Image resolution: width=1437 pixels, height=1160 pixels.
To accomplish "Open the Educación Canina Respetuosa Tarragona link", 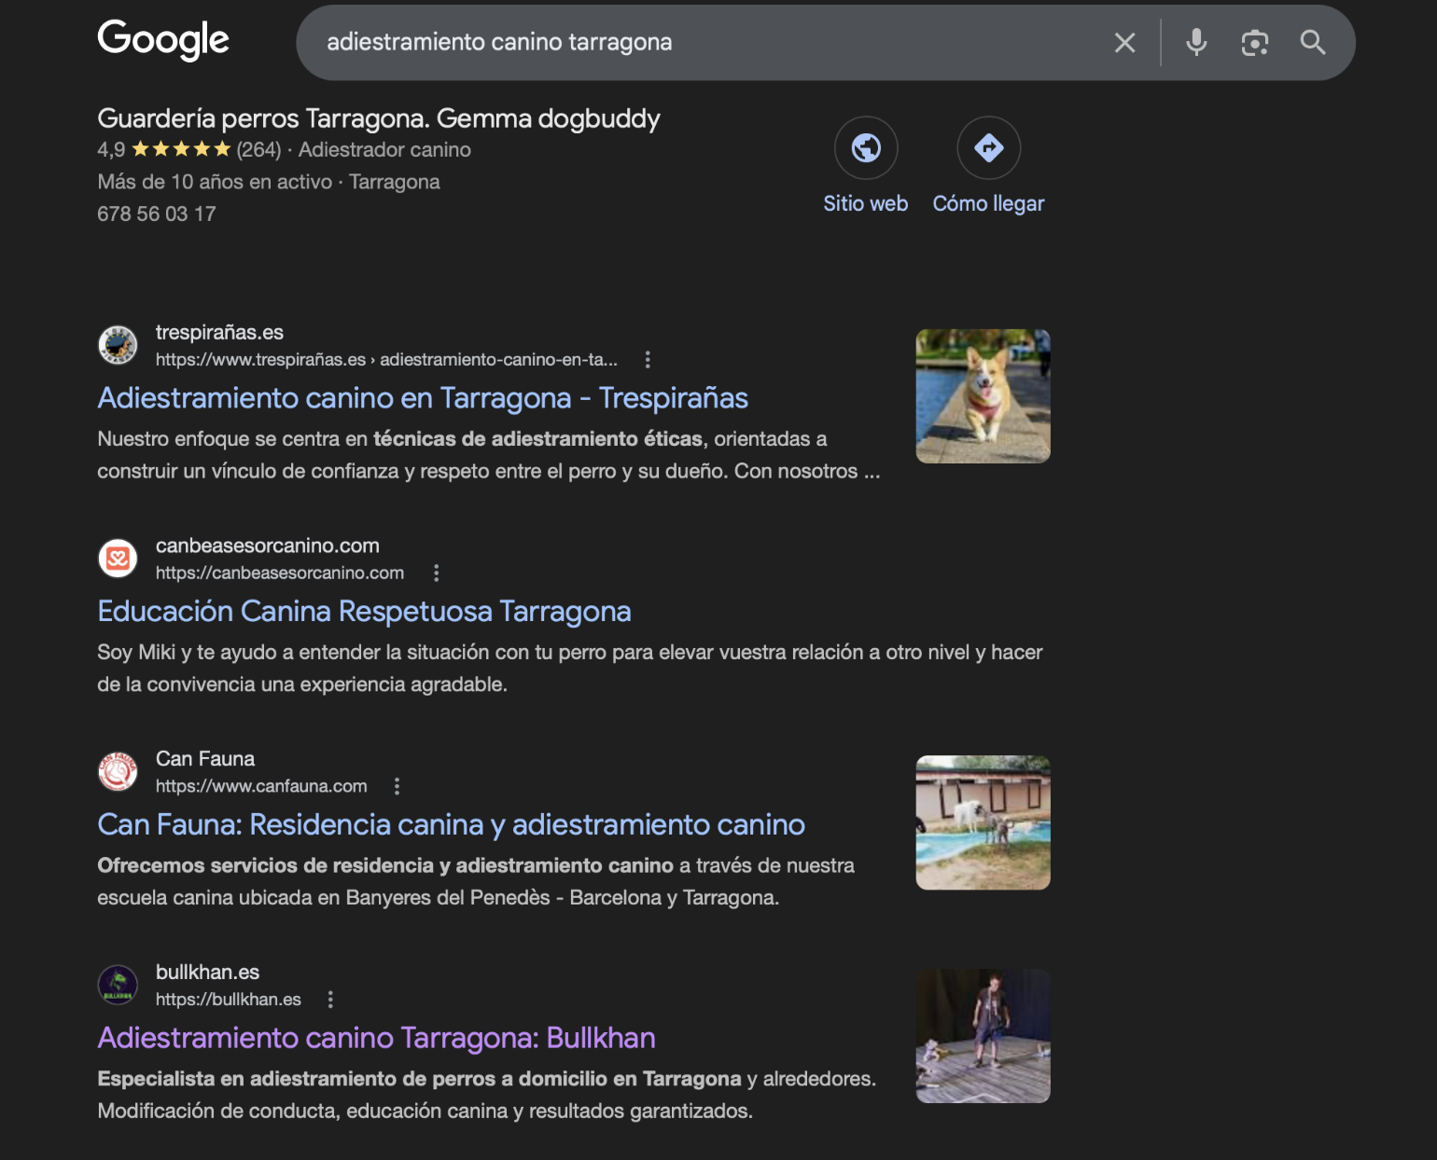I will [364, 612].
